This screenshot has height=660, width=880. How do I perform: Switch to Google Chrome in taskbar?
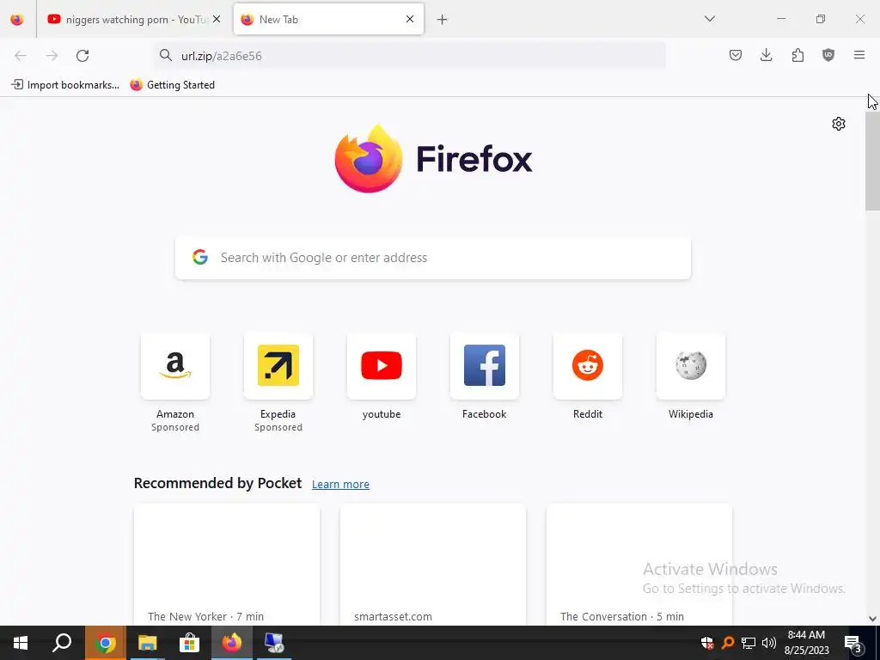click(105, 643)
